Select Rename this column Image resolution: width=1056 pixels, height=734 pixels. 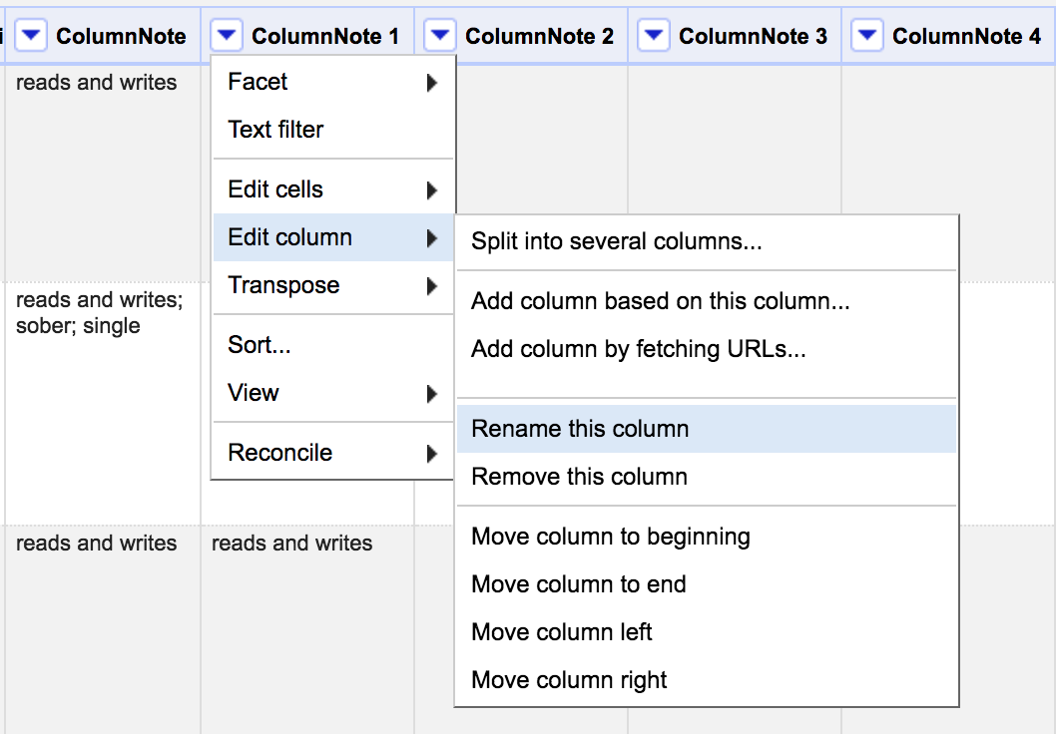pyautogui.click(x=580, y=429)
